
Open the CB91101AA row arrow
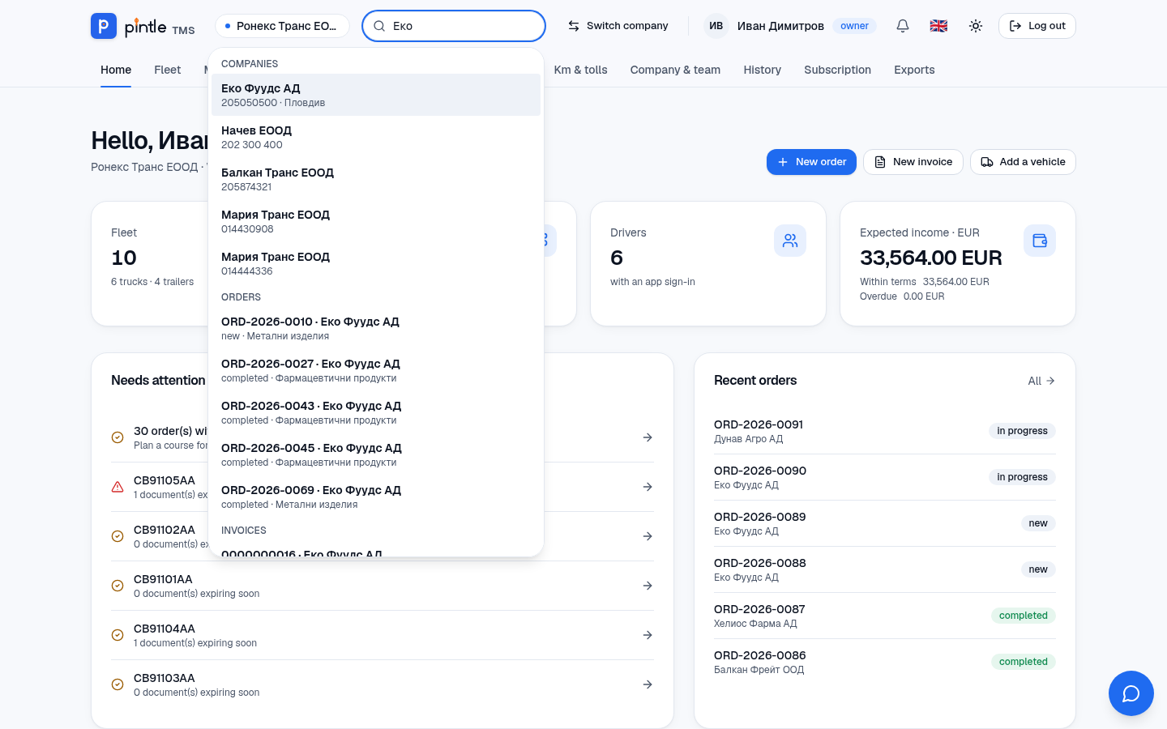pyautogui.click(x=648, y=586)
